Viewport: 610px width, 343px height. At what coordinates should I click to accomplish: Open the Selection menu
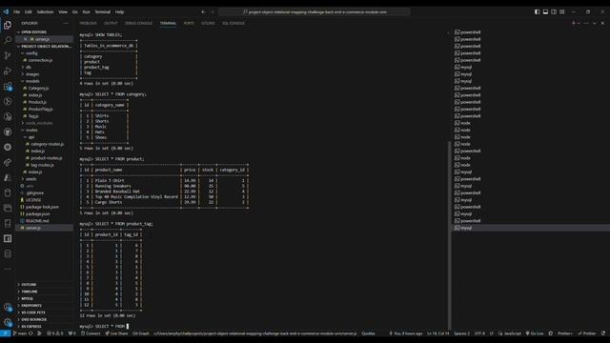(45, 12)
